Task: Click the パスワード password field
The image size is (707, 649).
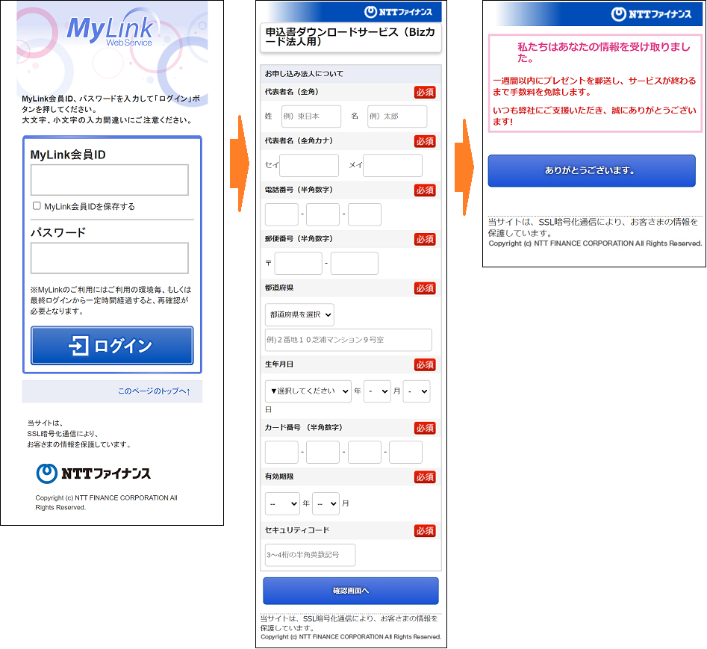Action: 109,258
